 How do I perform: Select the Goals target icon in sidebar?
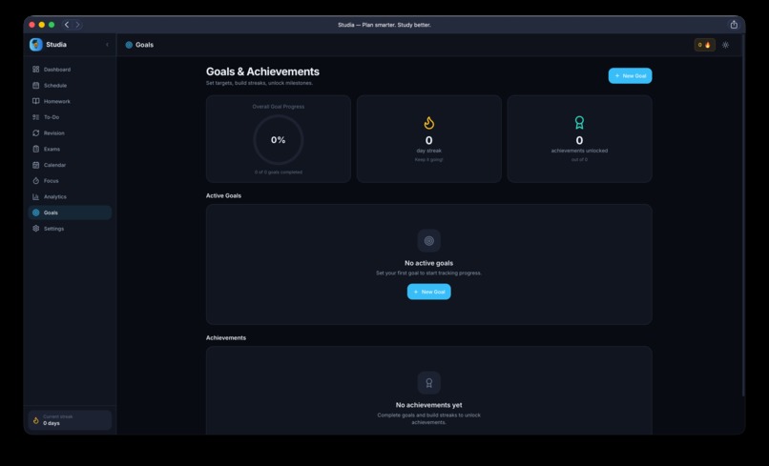36,213
